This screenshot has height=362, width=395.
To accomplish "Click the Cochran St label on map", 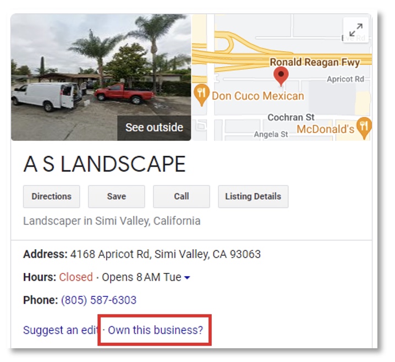I will pos(291,117).
